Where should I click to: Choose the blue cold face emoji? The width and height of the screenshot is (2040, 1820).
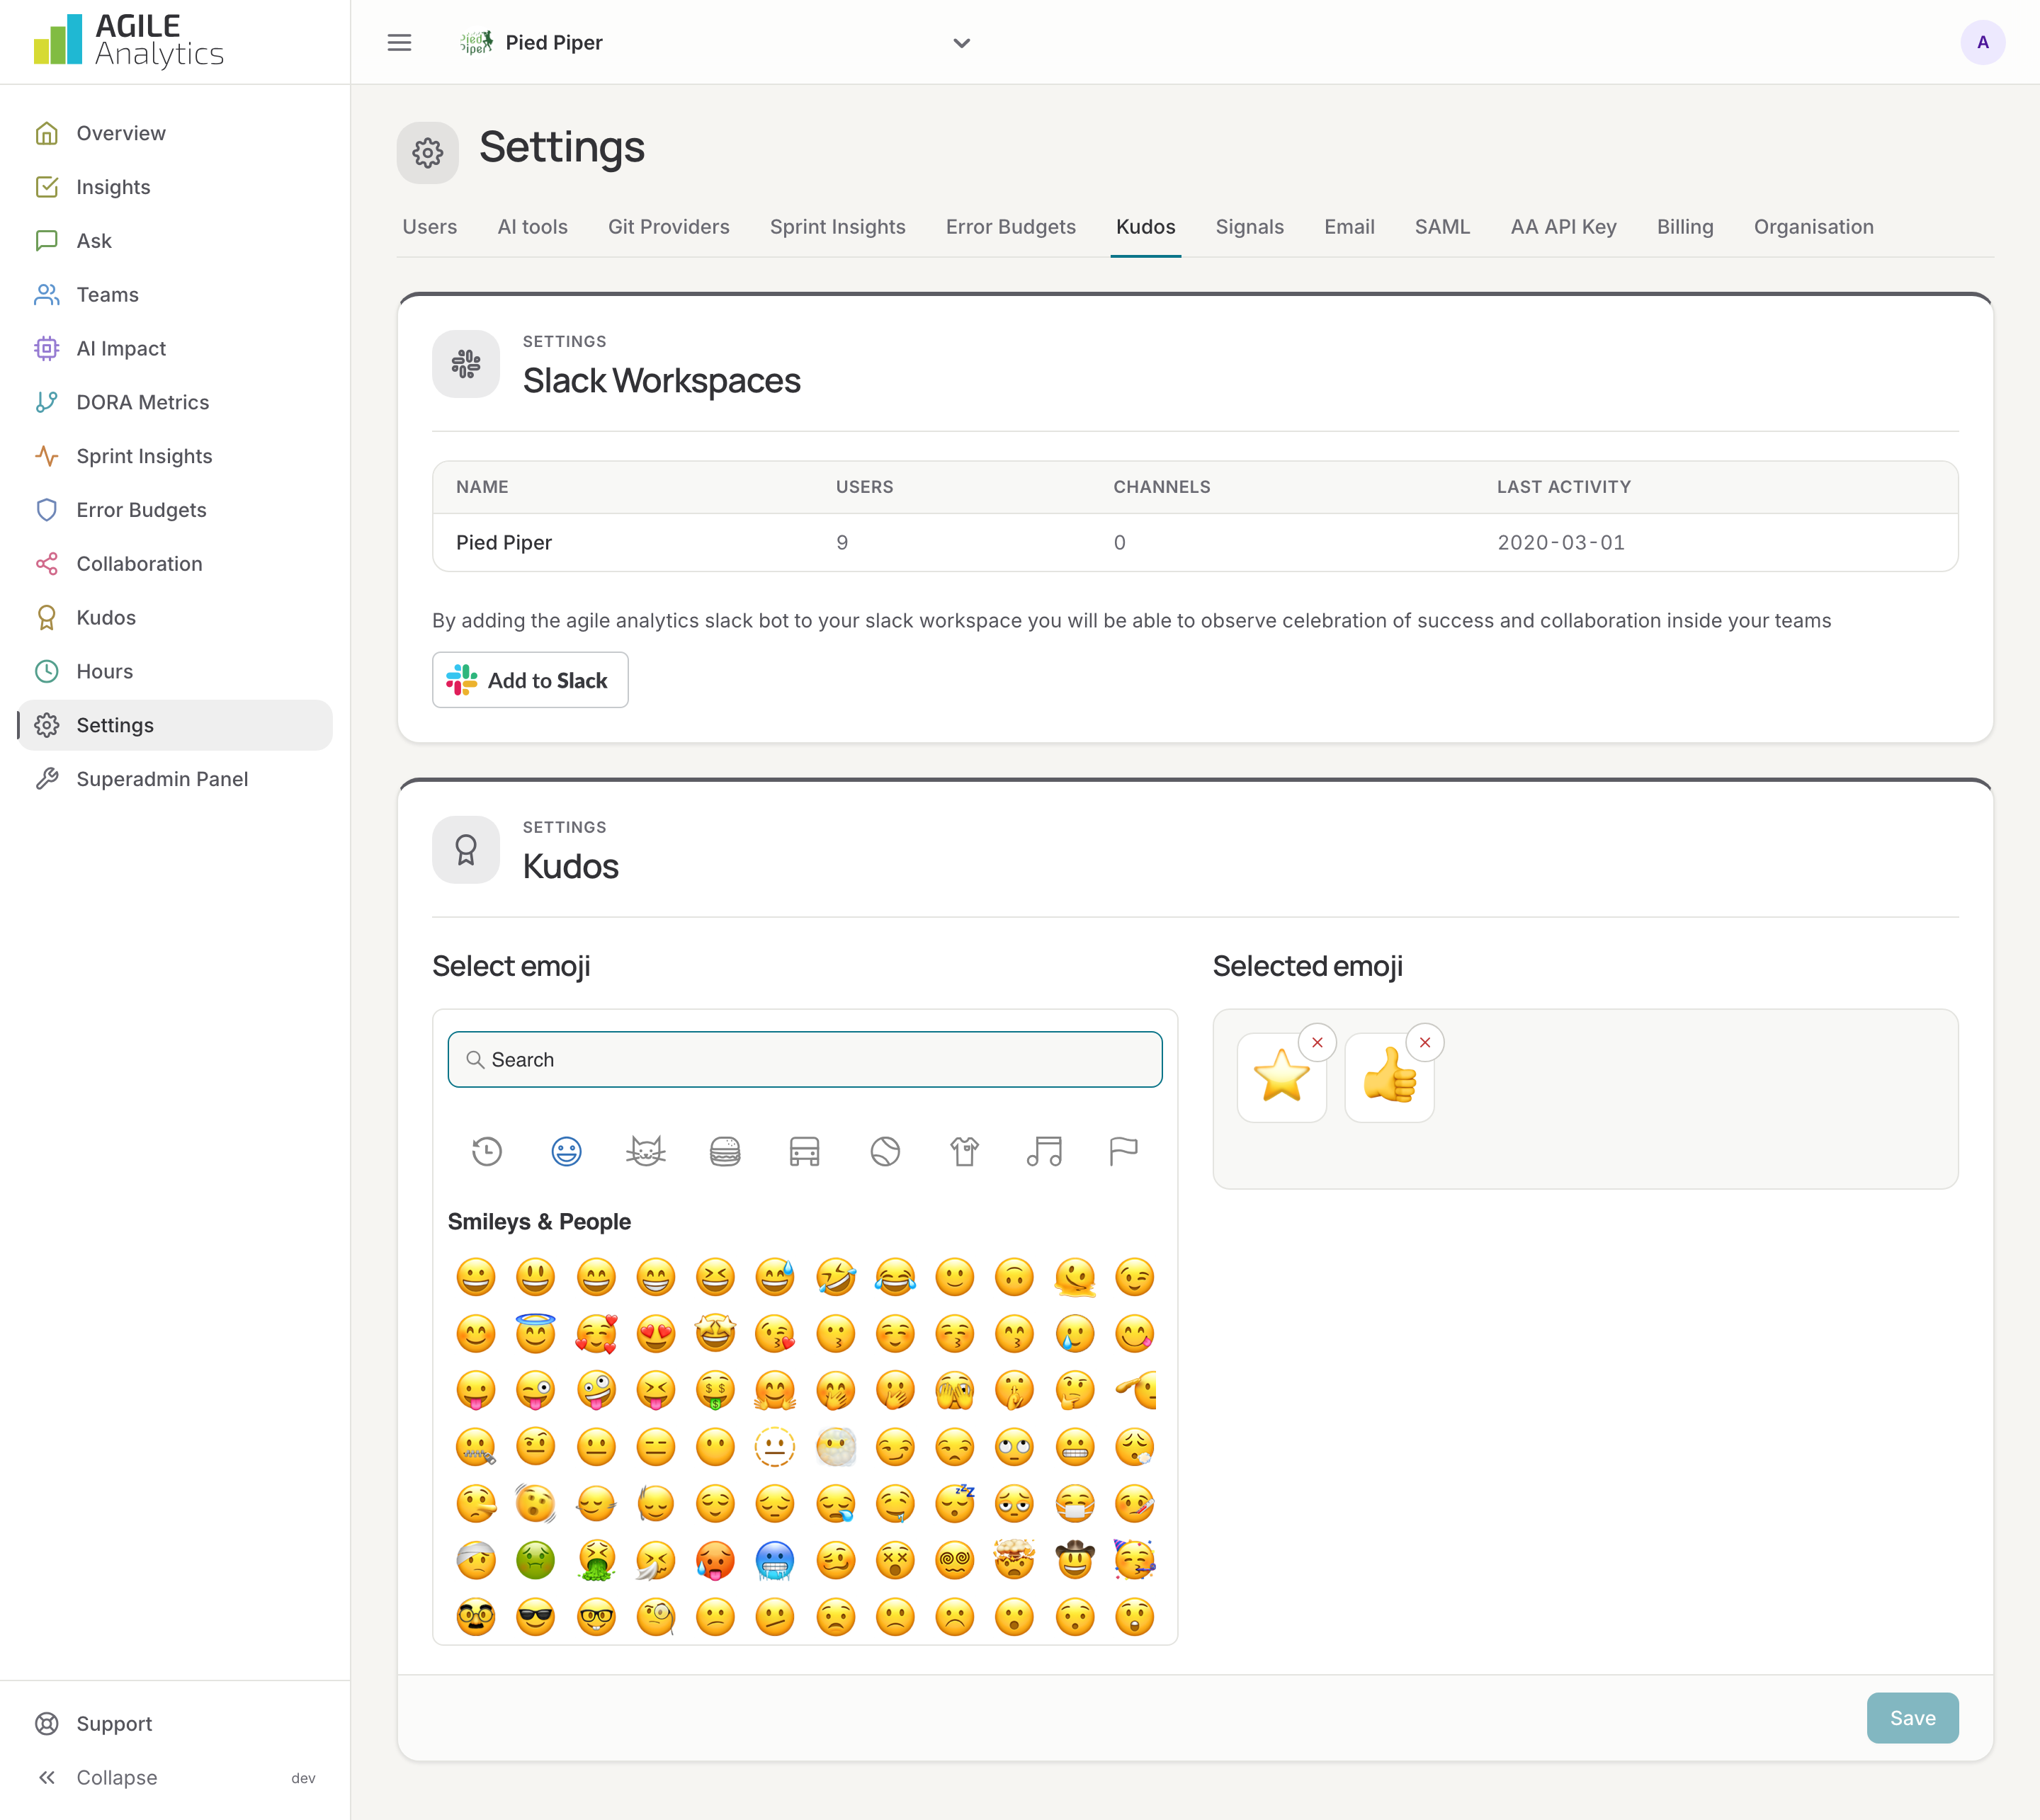pyautogui.click(x=775, y=1560)
